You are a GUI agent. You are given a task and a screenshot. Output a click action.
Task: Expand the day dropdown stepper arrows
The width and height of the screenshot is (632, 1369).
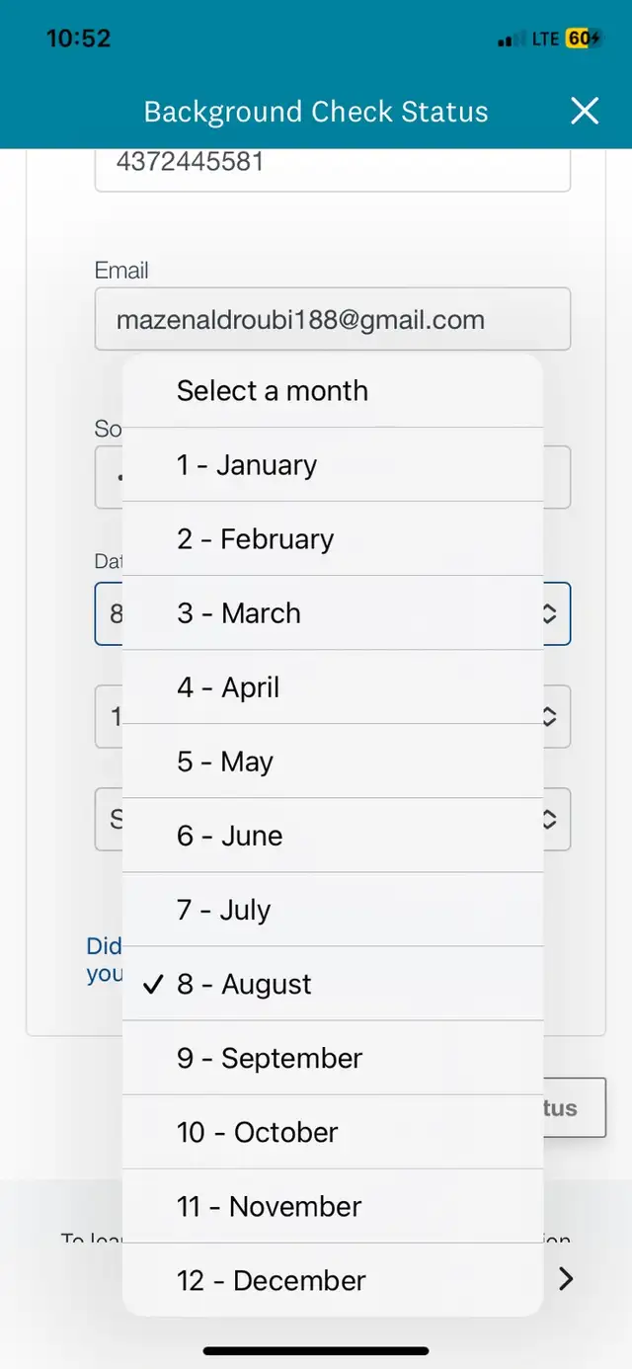pos(551,716)
